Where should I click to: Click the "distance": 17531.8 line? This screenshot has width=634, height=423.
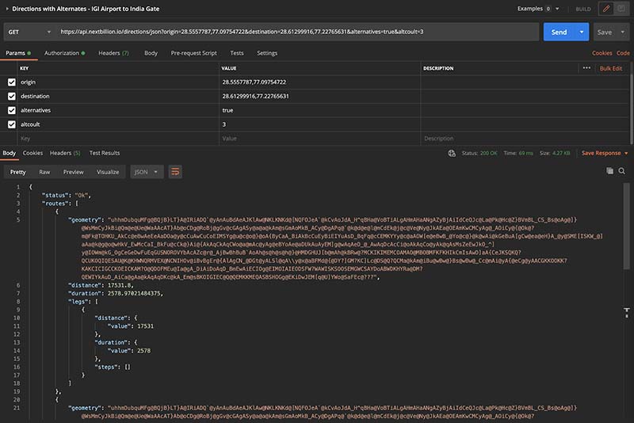[101, 285]
